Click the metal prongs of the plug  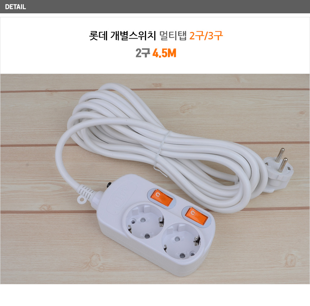click(x=281, y=160)
